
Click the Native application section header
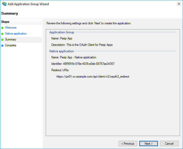tap(62, 51)
